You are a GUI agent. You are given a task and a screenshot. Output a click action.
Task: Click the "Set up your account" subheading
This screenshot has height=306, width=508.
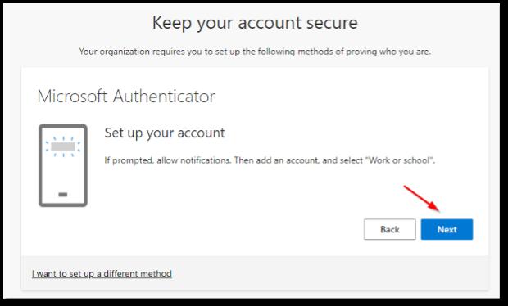pyautogui.click(x=165, y=133)
